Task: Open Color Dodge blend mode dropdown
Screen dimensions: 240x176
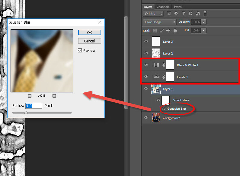Action: 160,22
